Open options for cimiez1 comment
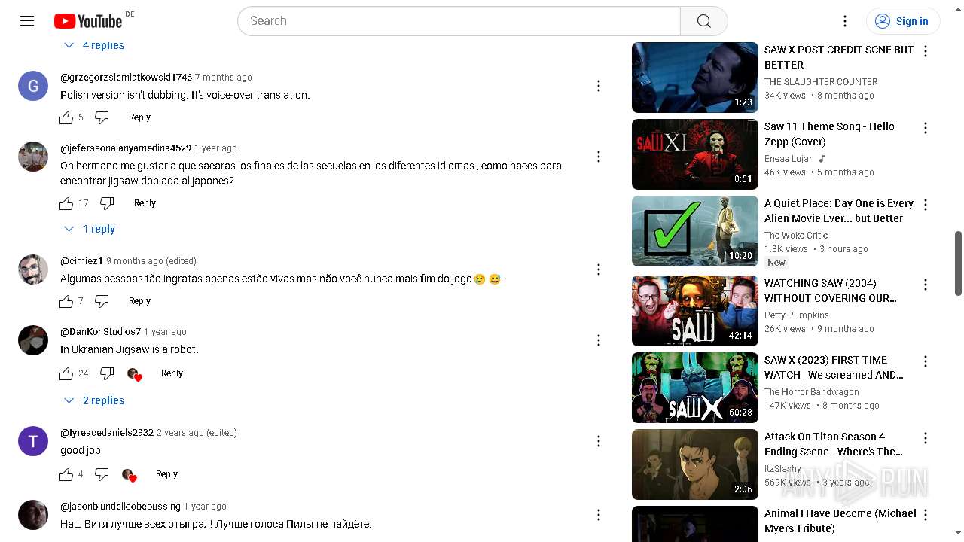Viewport: 964px width, 542px height. pos(599,269)
